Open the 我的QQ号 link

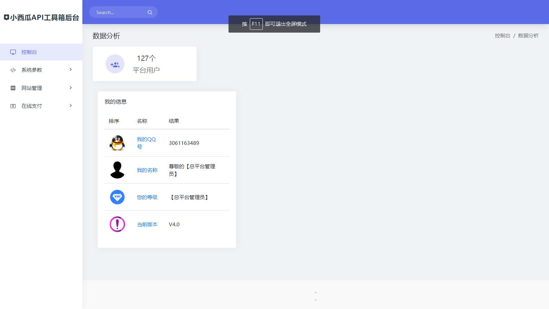[x=146, y=143]
